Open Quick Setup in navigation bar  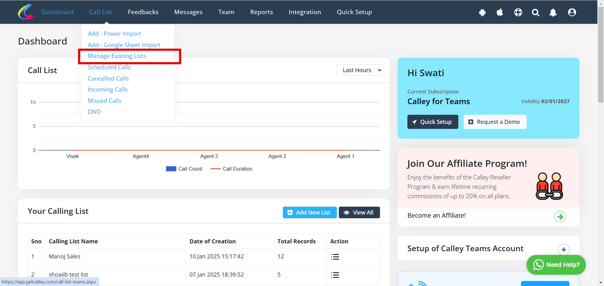(354, 12)
